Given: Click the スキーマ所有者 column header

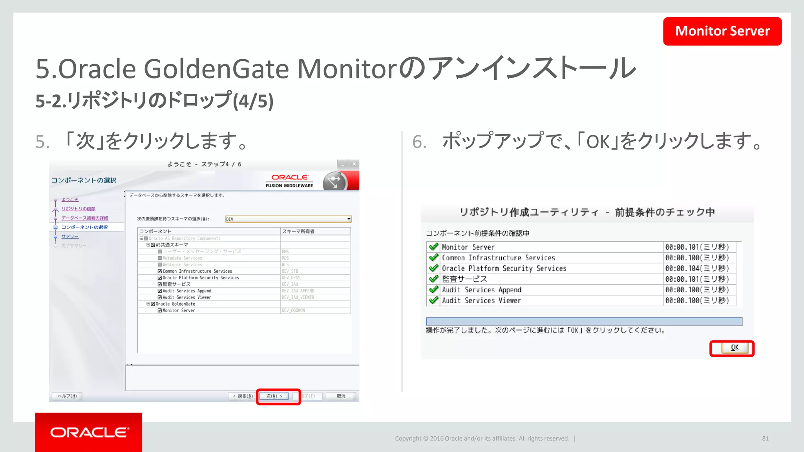Looking at the screenshot, I should tap(315, 231).
